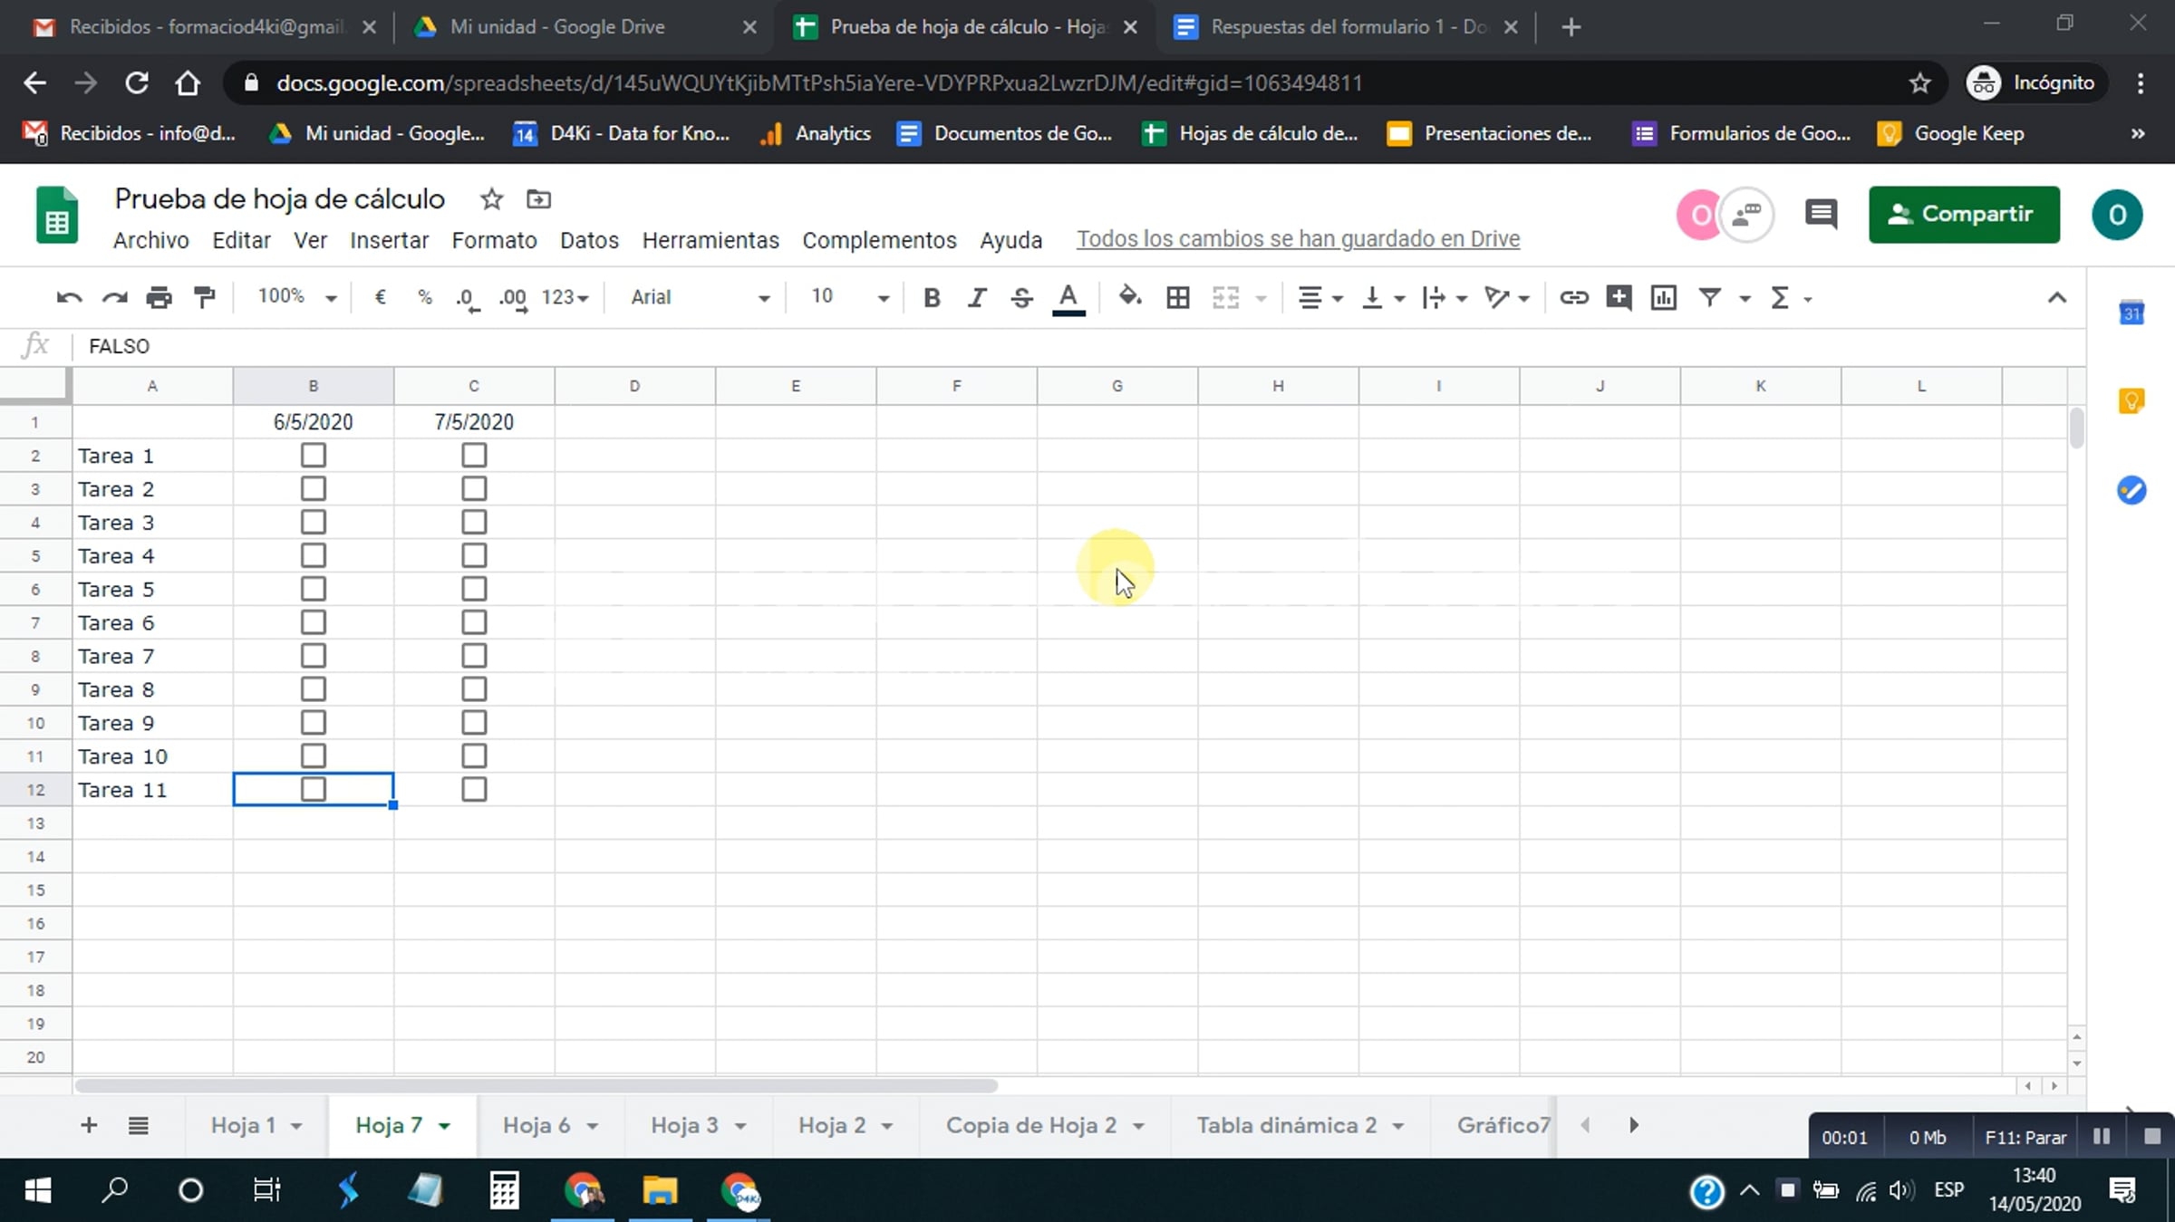Open Hoja 7 tab options arrow

click(445, 1126)
